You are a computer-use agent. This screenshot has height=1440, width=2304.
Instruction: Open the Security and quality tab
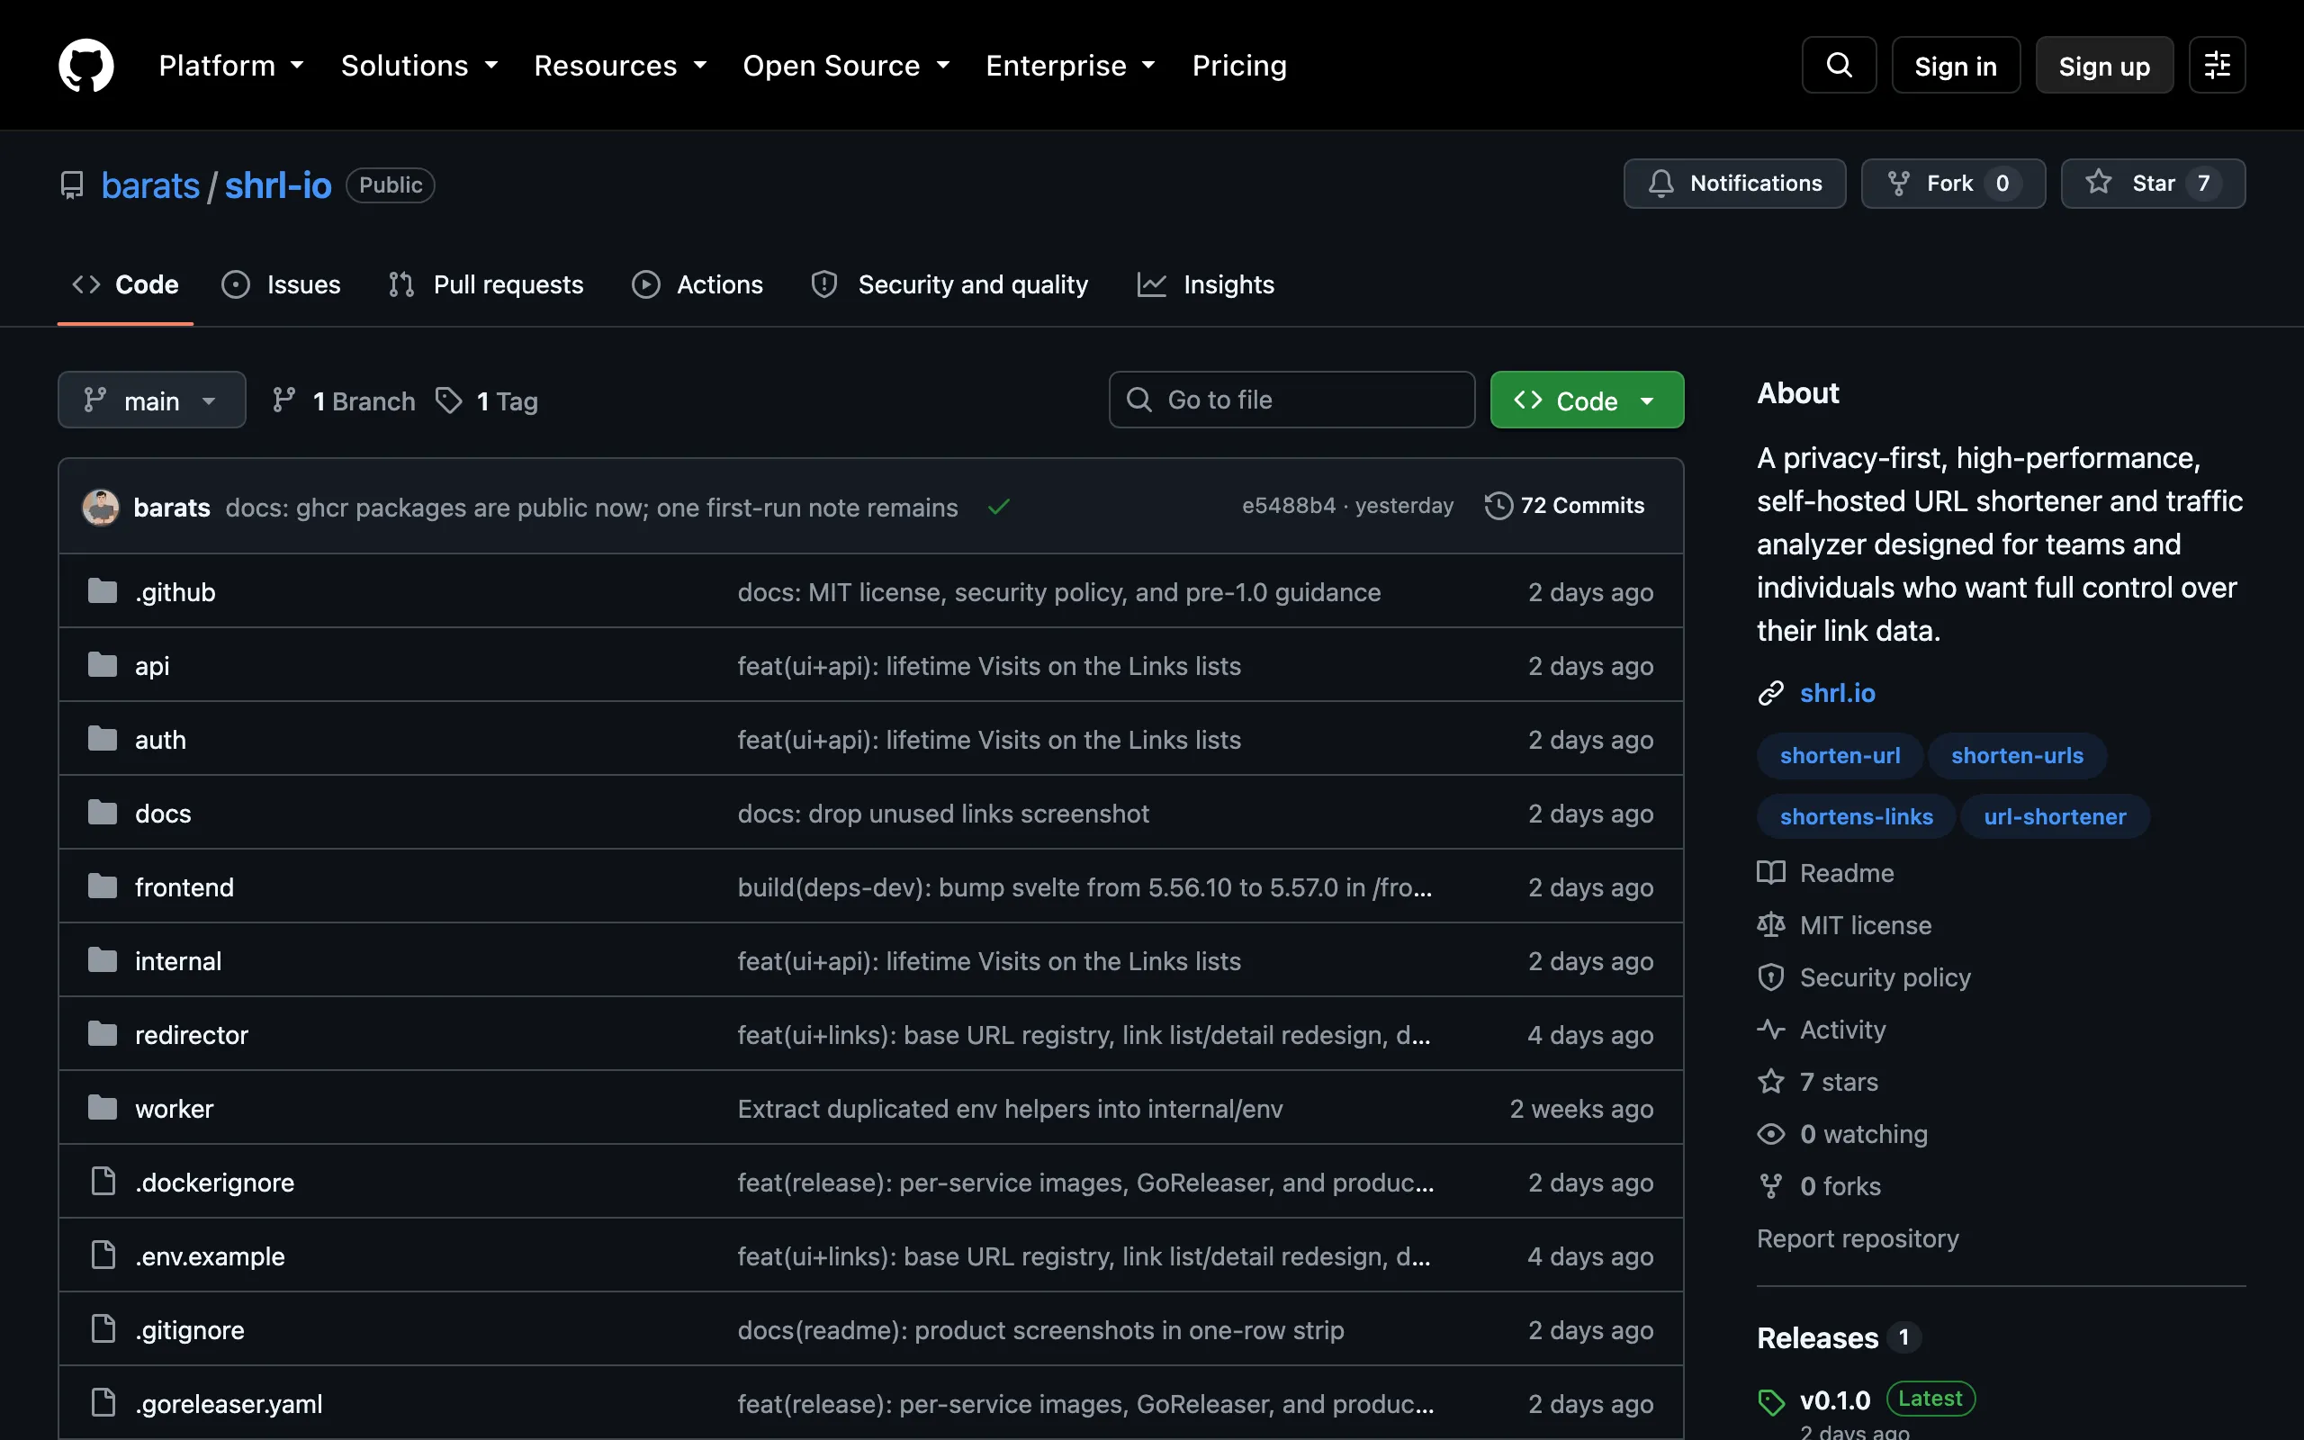click(949, 283)
